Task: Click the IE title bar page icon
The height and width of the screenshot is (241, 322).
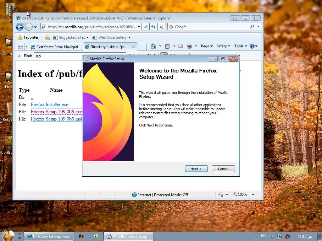Action: (x=18, y=18)
